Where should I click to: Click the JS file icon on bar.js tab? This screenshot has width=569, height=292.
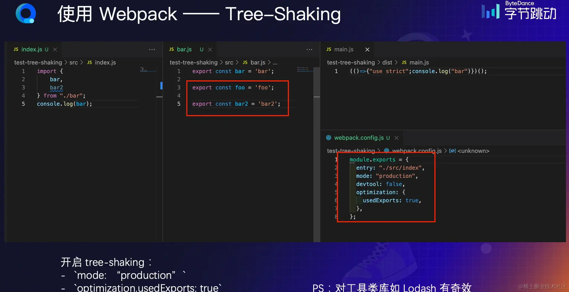[x=172, y=49]
